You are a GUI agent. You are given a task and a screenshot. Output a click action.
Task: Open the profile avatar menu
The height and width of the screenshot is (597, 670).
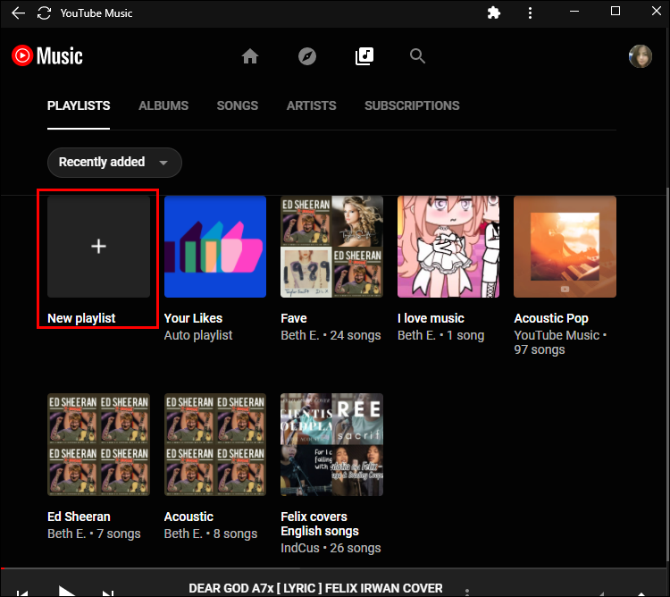[640, 56]
